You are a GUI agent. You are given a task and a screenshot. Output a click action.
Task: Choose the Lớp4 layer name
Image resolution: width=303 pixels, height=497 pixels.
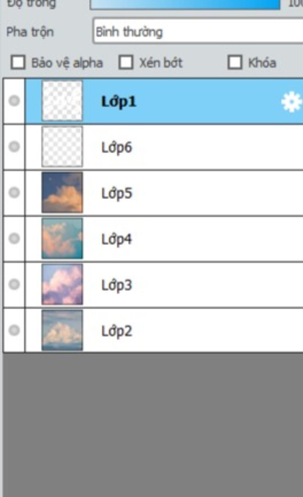[x=117, y=239]
